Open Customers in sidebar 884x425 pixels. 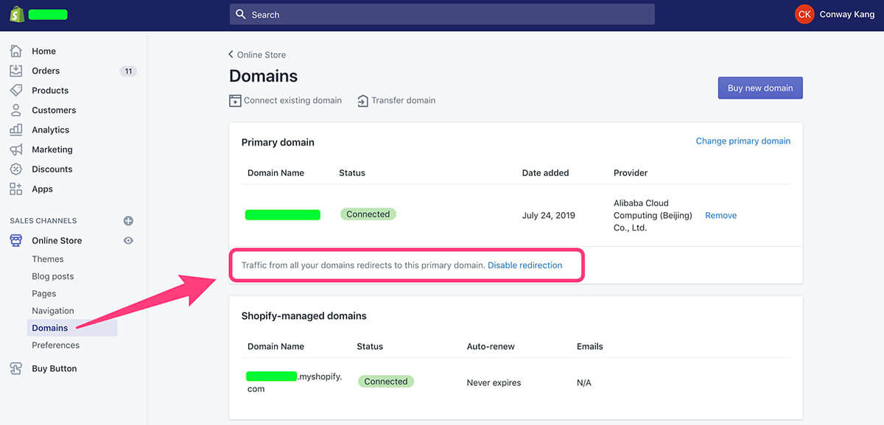click(x=54, y=110)
